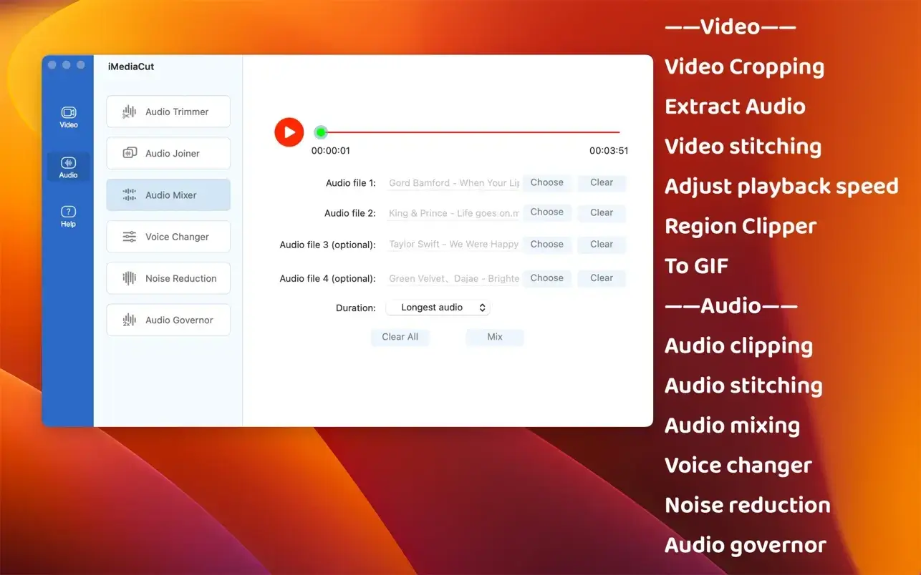Image resolution: width=921 pixels, height=575 pixels.
Task: Open the Video section in sidebar
Action: click(68, 117)
